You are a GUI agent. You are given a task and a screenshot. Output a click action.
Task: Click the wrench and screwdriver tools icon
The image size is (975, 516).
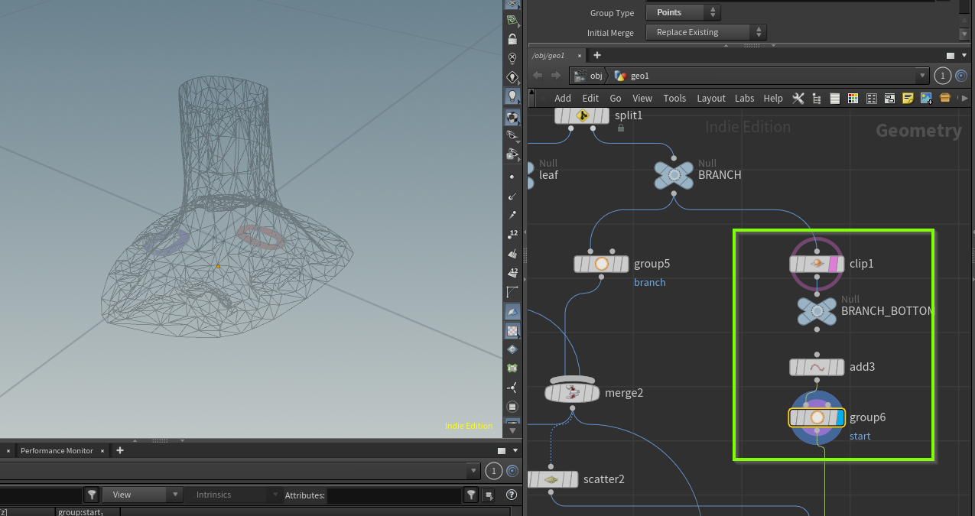point(798,98)
